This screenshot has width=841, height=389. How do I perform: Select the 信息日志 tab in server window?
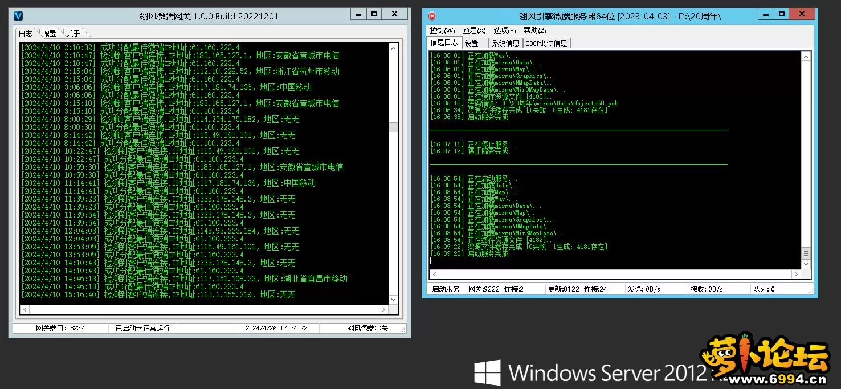444,42
